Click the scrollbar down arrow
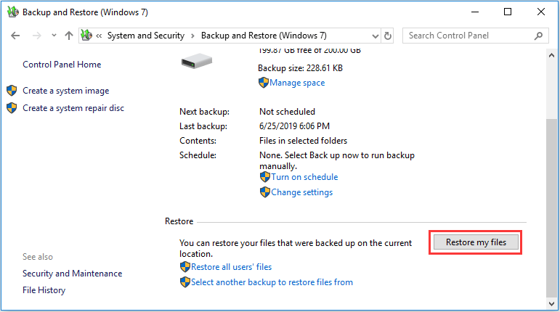560x312 pixels. coord(551,304)
